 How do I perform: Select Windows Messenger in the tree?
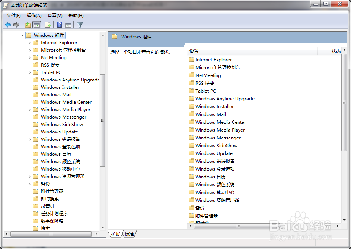click(64, 117)
